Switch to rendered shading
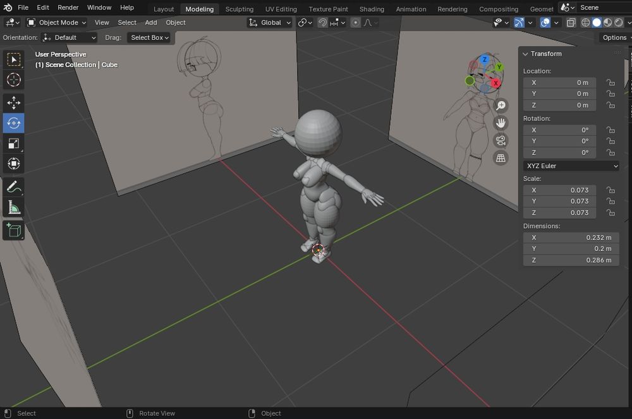Screen dimensions: 632x419 pyautogui.click(x=618, y=23)
